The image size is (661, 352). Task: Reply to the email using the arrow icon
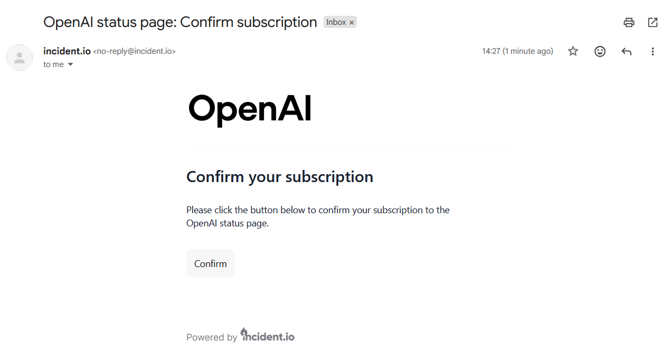626,51
